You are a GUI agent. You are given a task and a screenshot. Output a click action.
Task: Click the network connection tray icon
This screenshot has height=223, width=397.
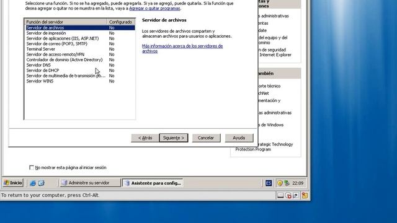tap(287, 183)
